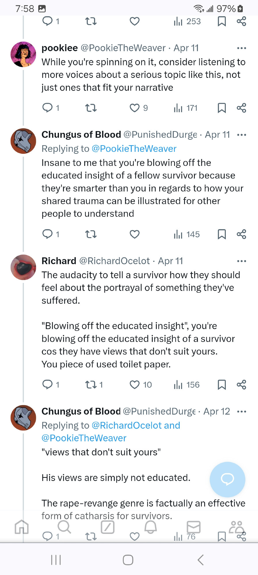Open more options on Richard's tweet
Viewport: 258px width, 575px height.
click(x=241, y=261)
